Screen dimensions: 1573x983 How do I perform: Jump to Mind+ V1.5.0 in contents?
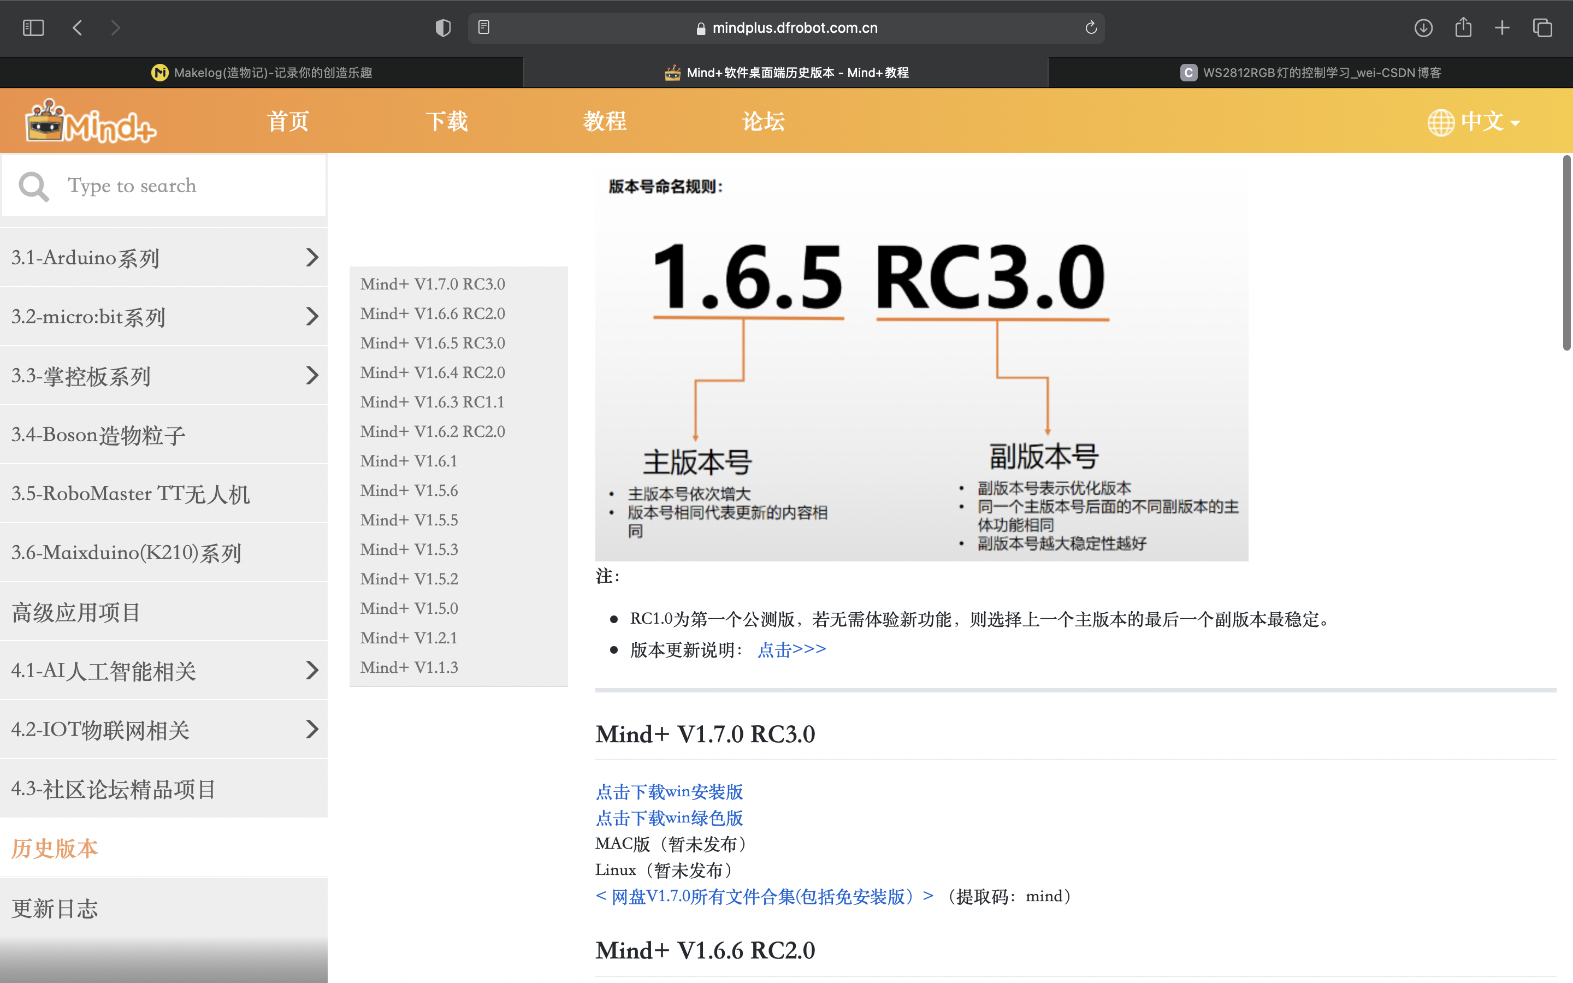pyautogui.click(x=409, y=608)
